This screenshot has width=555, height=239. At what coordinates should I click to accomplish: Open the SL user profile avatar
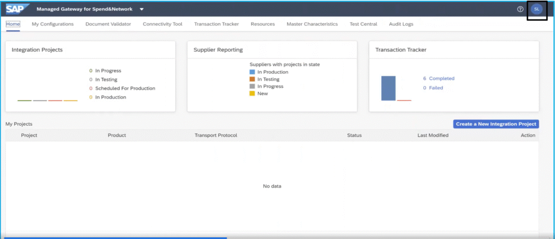537,9
